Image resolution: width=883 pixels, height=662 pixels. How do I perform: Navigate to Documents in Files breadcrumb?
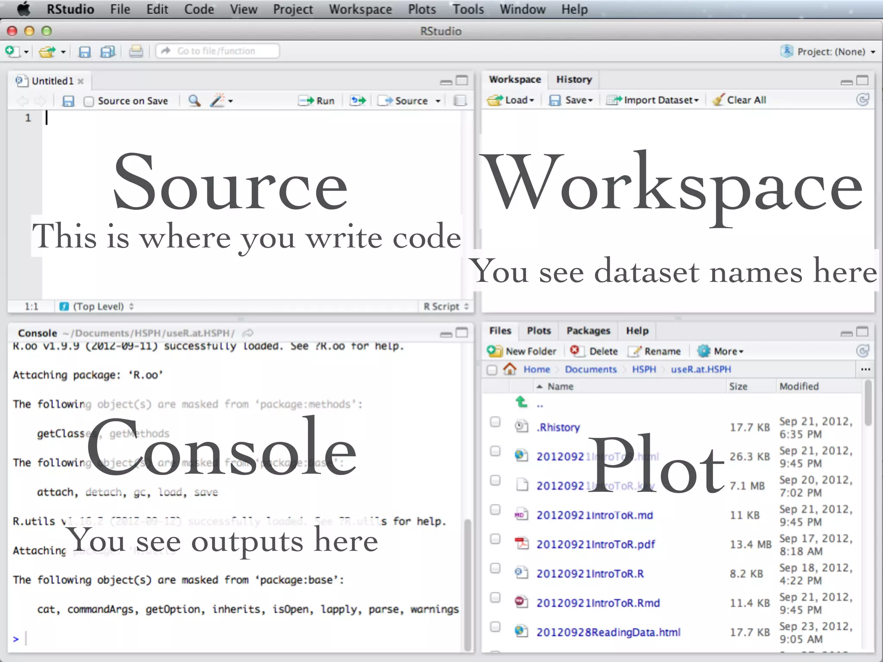pos(591,369)
